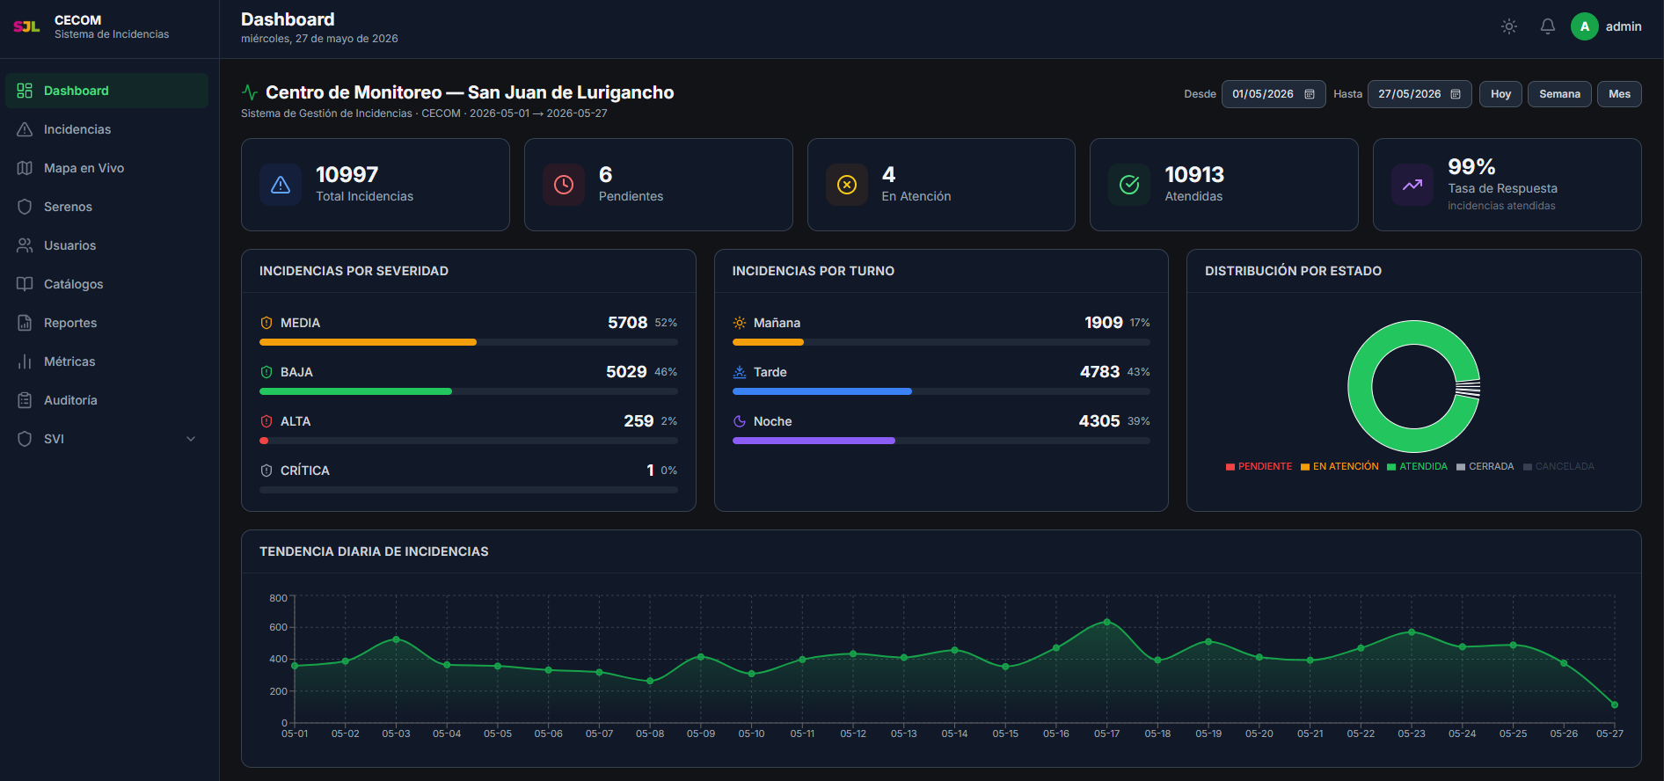1664x781 pixels.
Task: Open the notifications bell
Action: pyautogui.click(x=1548, y=26)
